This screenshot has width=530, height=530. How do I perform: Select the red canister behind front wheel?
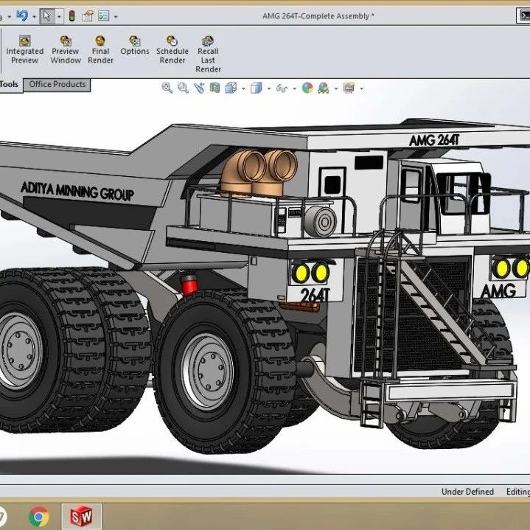189,285
